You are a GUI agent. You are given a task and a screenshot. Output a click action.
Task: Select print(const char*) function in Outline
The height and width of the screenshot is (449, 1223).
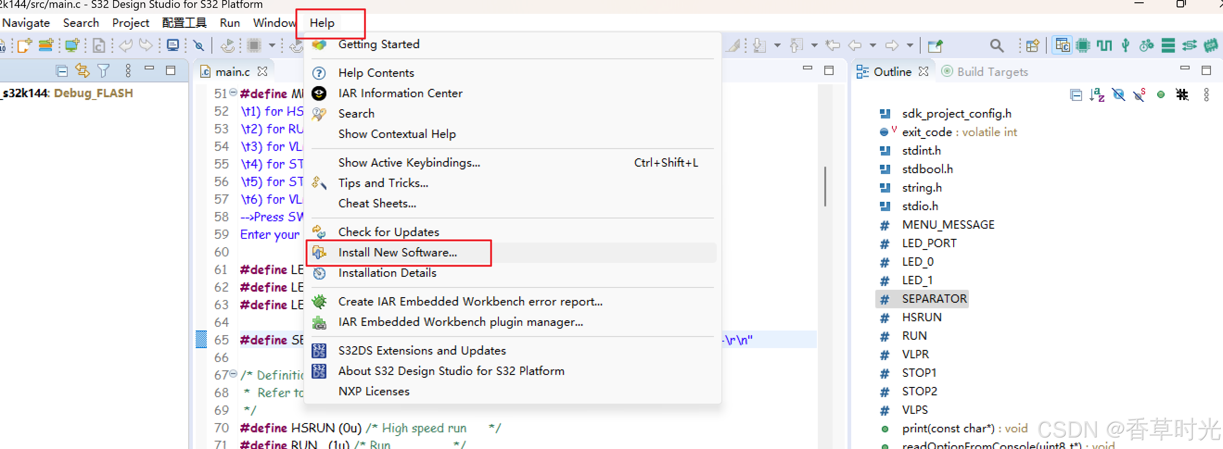point(964,429)
